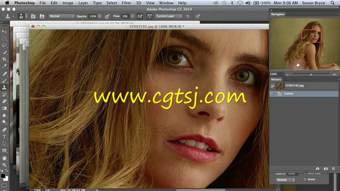Image resolution: width=340 pixels, height=191 pixels.
Task: Select the History Brush tool
Action: (4, 94)
